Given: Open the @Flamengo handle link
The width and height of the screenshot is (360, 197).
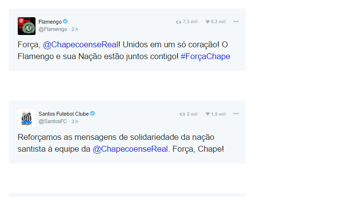Looking at the screenshot, I should pyautogui.click(x=53, y=29).
